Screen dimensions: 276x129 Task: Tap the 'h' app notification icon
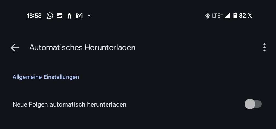pyautogui.click(x=70, y=16)
